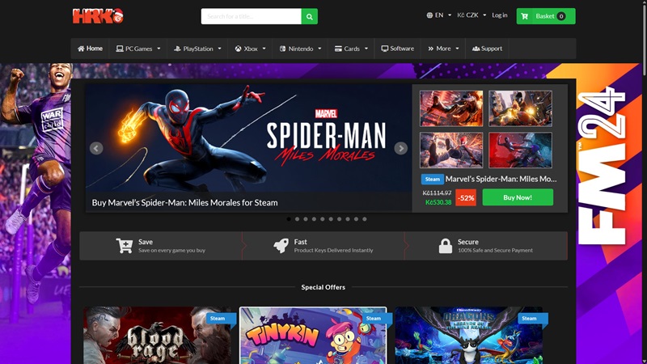Open the top-left Spider-Man screenshot thumbnail
Image resolution: width=647 pixels, height=364 pixels.
click(451, 108)
